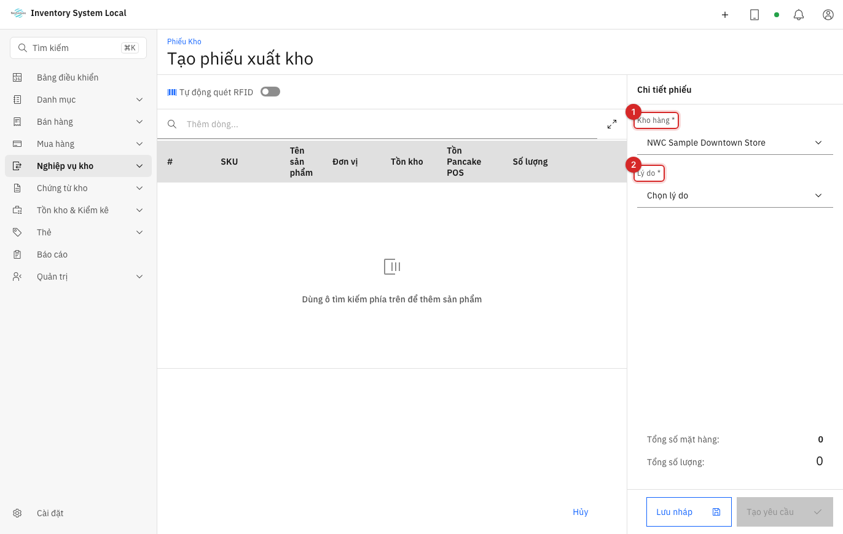Click the Quản trị users icon

(17, 277)
